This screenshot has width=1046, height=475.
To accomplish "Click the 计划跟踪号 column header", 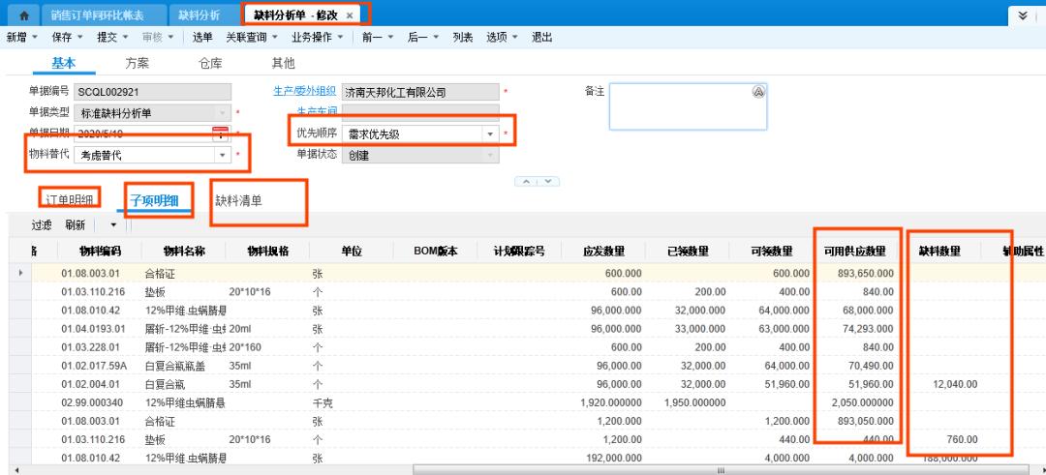I will click(x=520, y=252).
